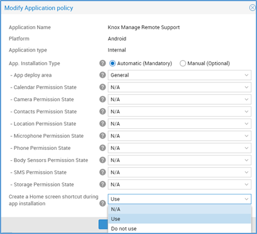Expand Storage Permission State dropdown
Screen dimensions: 257x234
[x=179, y=184]
